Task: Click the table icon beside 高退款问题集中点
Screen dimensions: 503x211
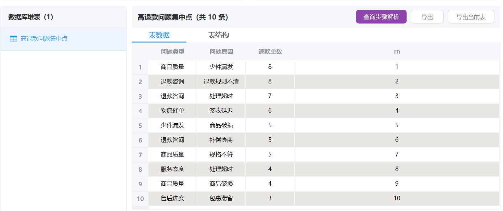Action: coord(13,39)
